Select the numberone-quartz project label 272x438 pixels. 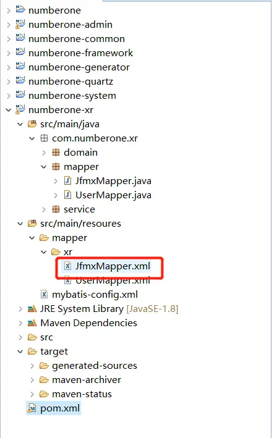70,82
